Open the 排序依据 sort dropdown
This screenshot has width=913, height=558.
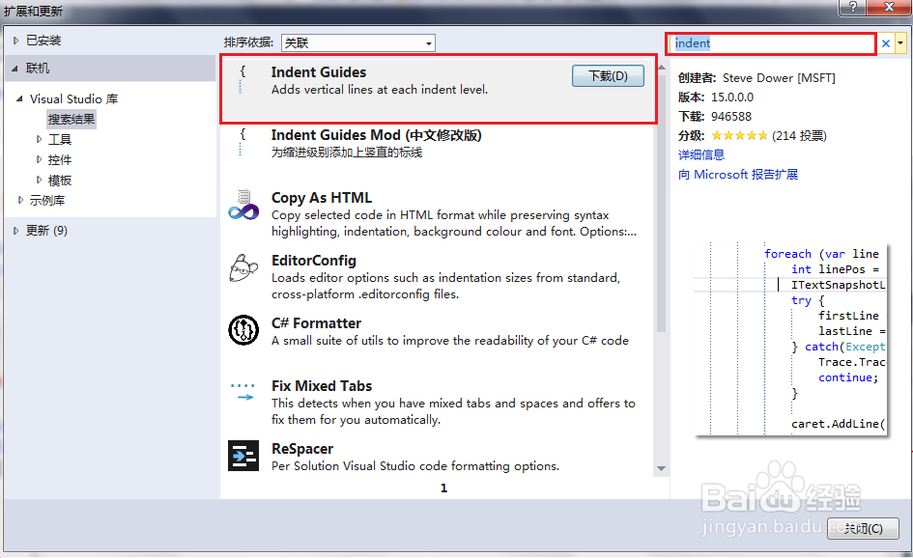[358, 43]
